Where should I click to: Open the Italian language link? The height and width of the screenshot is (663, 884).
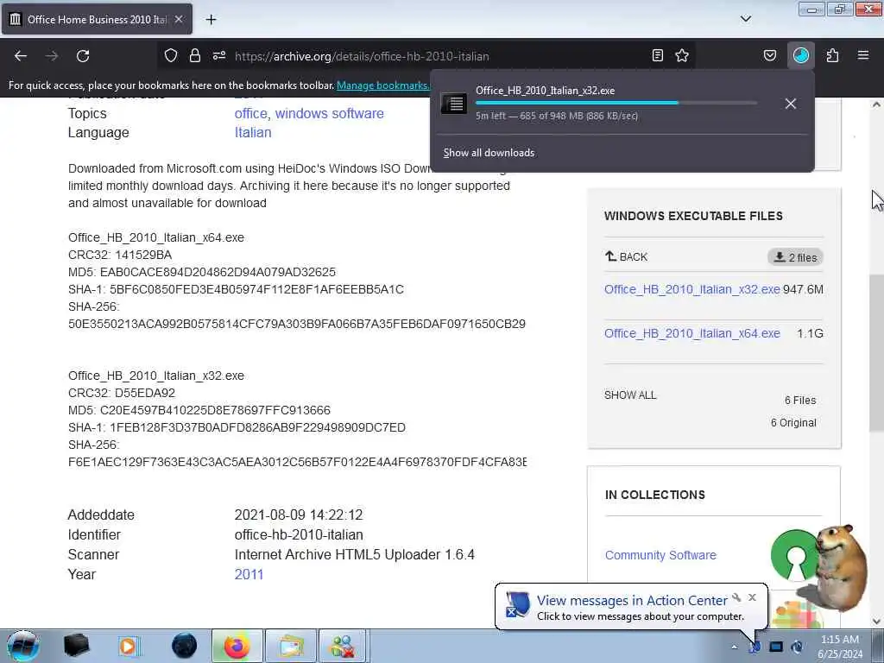[x=253, y=132]
